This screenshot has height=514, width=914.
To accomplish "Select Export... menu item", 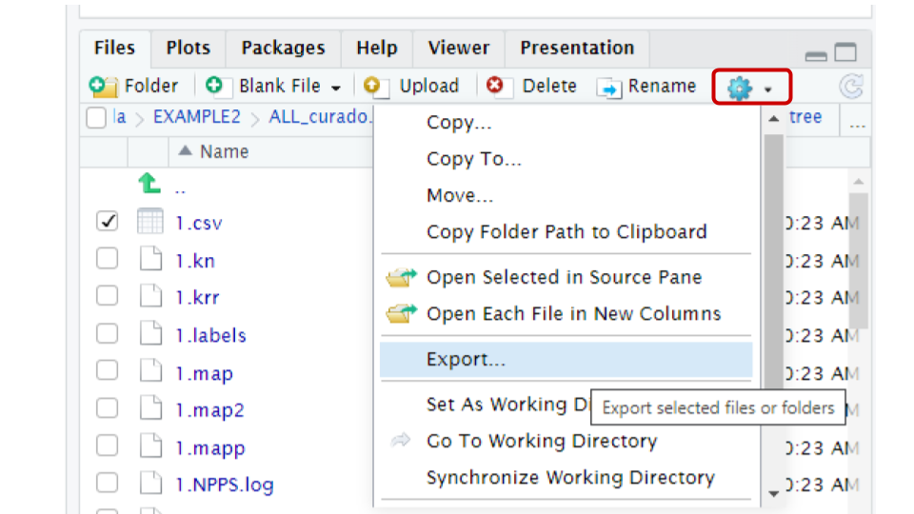I will (566, 359).
